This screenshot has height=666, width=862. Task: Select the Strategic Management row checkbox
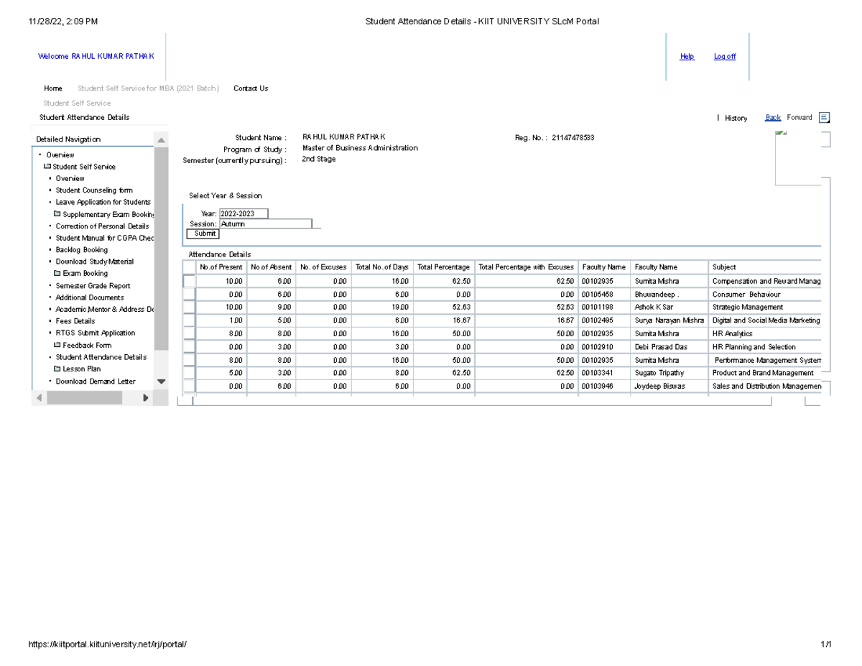[188, 307]
